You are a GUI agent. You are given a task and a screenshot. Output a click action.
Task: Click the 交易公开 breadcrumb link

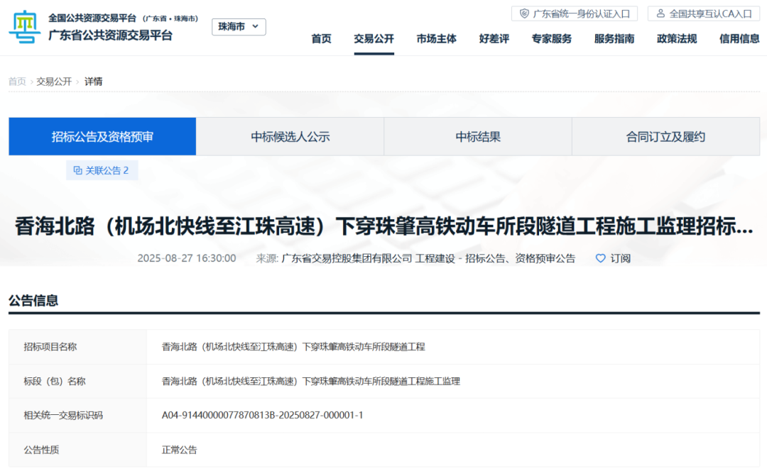(54, 82)
